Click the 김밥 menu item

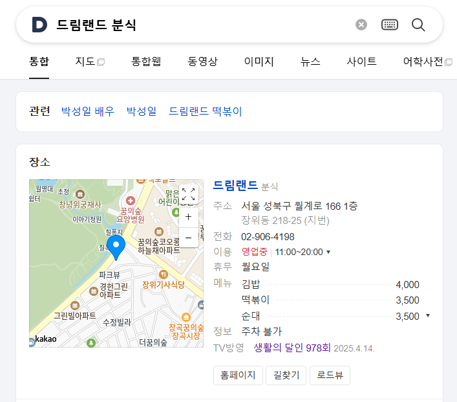point(251,284)
